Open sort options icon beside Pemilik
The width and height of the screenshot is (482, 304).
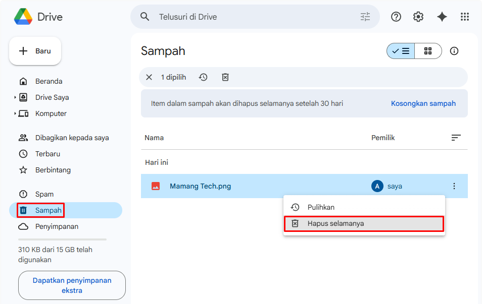(456, 138)
